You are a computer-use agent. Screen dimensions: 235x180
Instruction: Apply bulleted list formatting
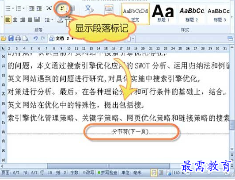pyautogui.click(x=8, y=8)
